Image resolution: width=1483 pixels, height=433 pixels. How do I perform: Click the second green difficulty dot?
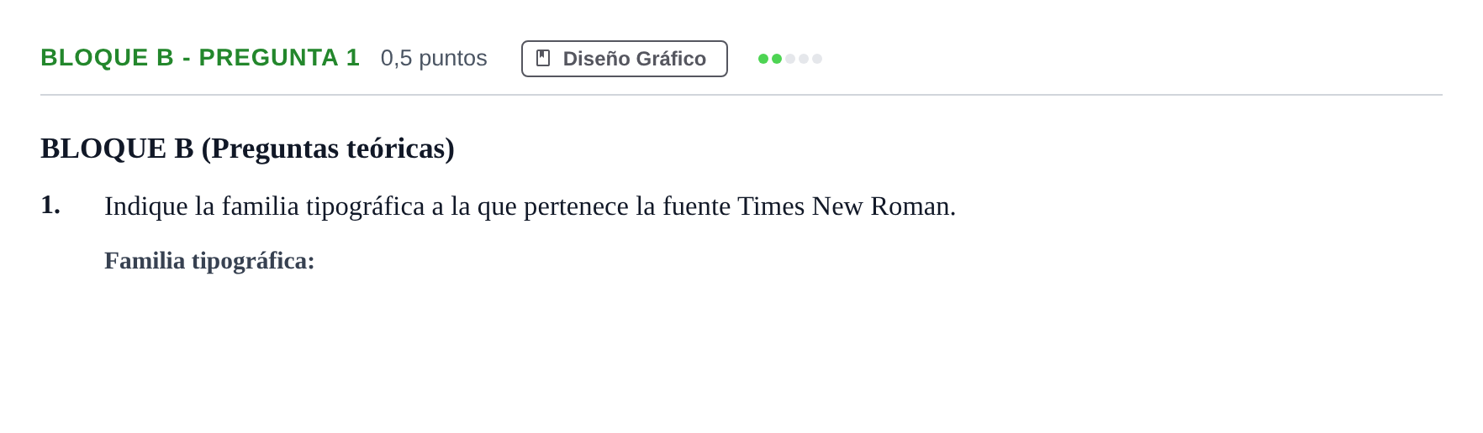click(x=777, y=59)
